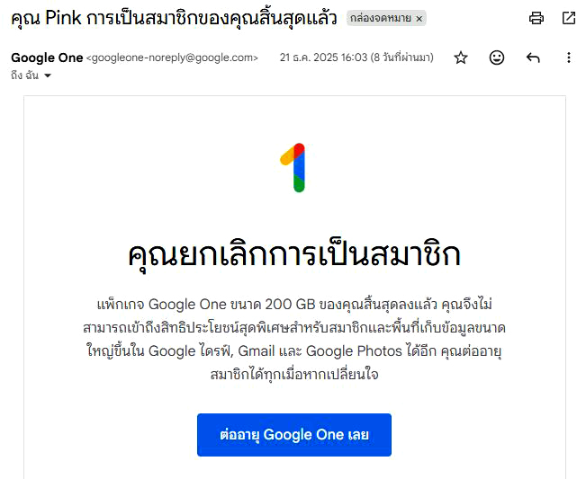The image size is (586, 479).
Task: Click the sender name Google One
Action: (47, 58)
